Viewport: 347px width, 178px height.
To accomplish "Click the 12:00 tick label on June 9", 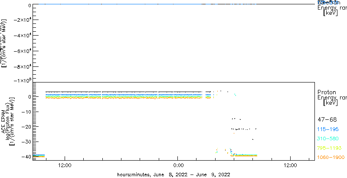I will (290, 165).
